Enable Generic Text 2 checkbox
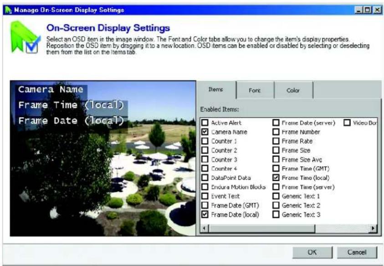384x266 pixels. [276, 205]
